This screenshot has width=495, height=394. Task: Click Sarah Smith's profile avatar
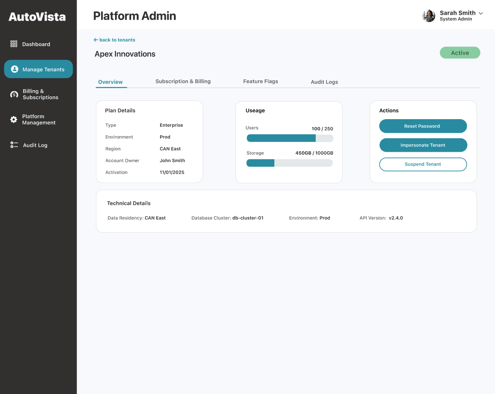(429, 16)
